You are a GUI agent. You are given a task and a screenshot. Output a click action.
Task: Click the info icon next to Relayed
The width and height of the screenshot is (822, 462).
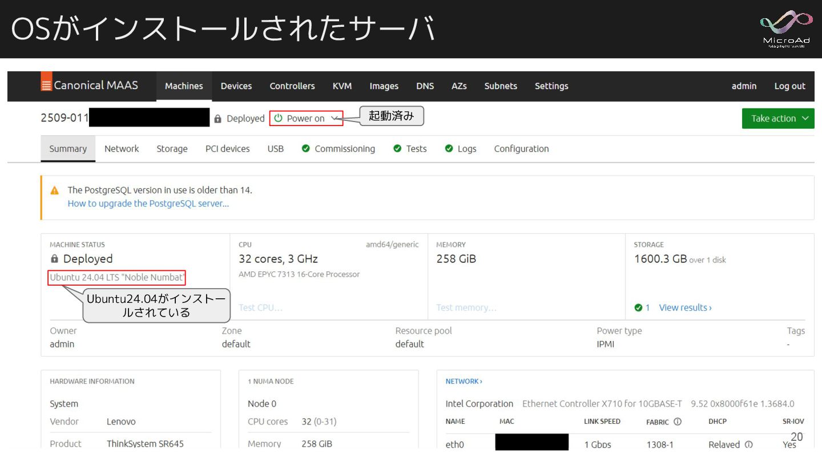(748, 444)
